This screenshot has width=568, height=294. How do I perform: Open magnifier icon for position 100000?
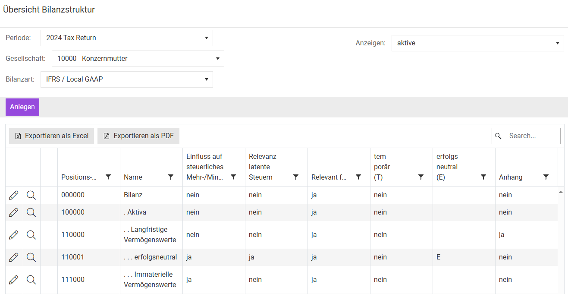31,212
